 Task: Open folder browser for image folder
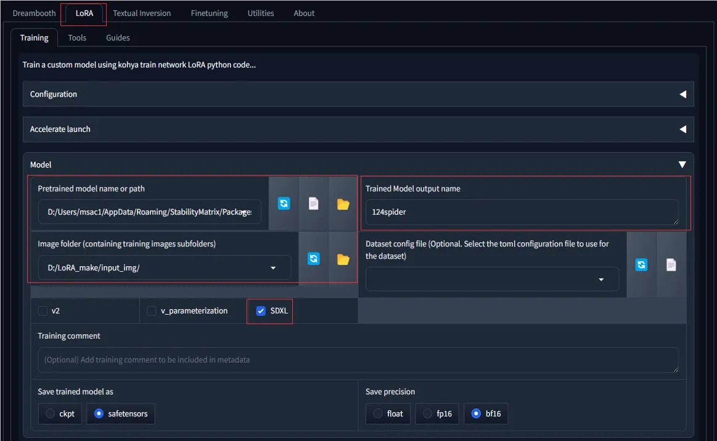tap(343, 259)
